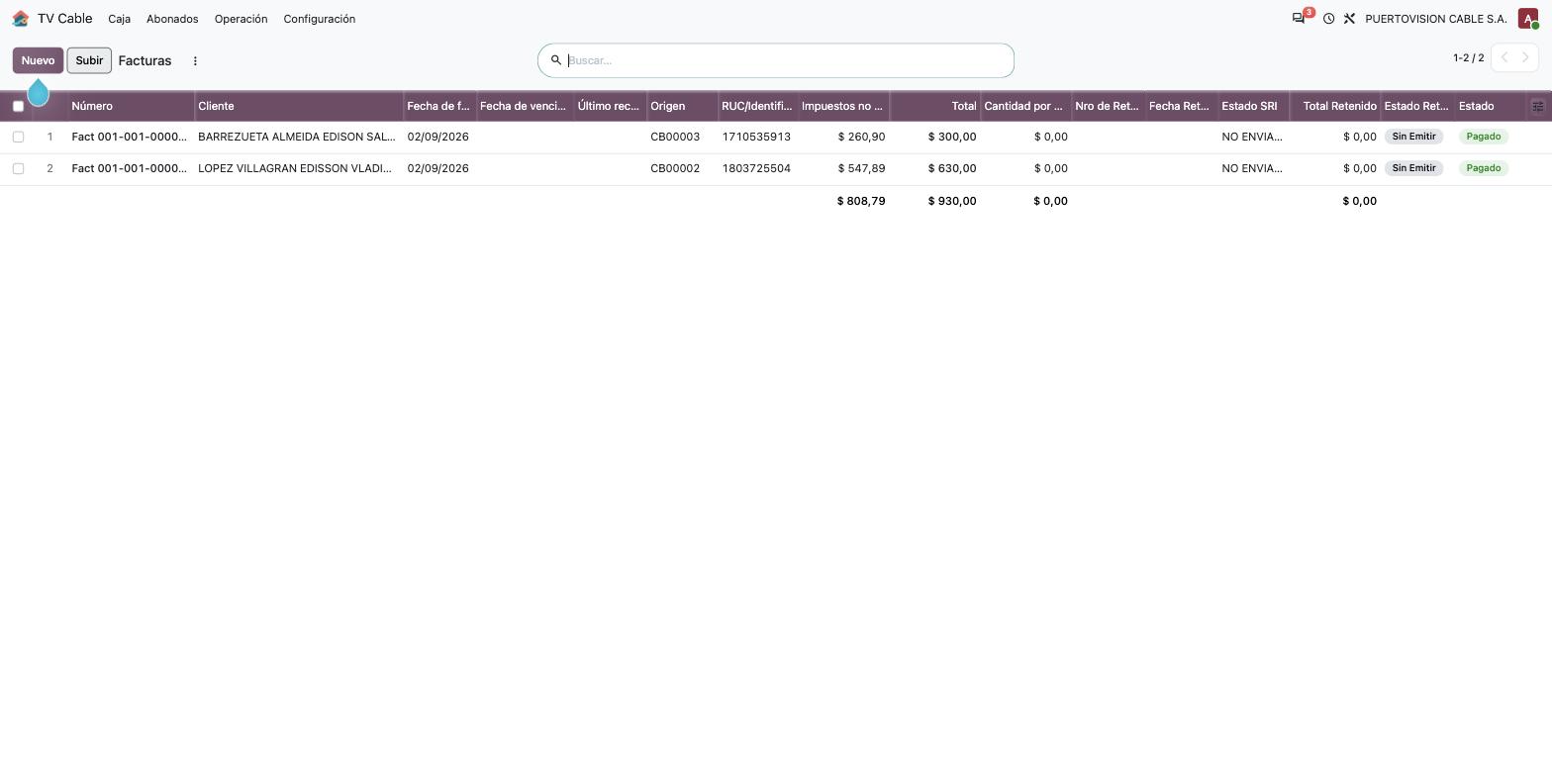Click the search magnifier icon
This screenshot has height=762, width=1552.
point(556,60)
